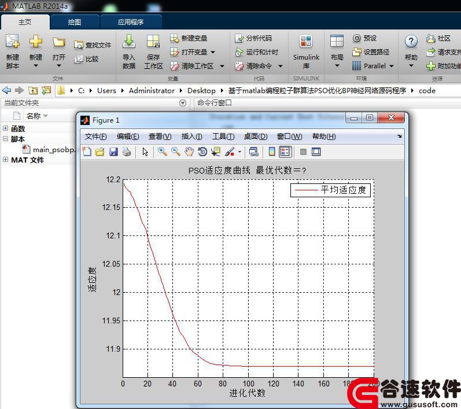The image size is (461, 409).
Task: Click the Forward navigation arrow
Action: [20, 90]
